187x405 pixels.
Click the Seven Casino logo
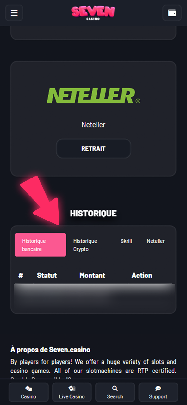pyautogui.click(x=93, y=13)
